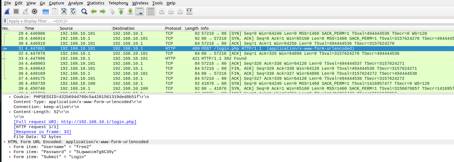Screen dimensions: 454x162
Task: Close the current capture file
Action: coord(64,11)
